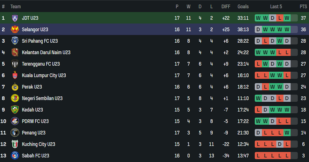Open the Negeri Sembilan U23 team link

[x=42, y=98]
